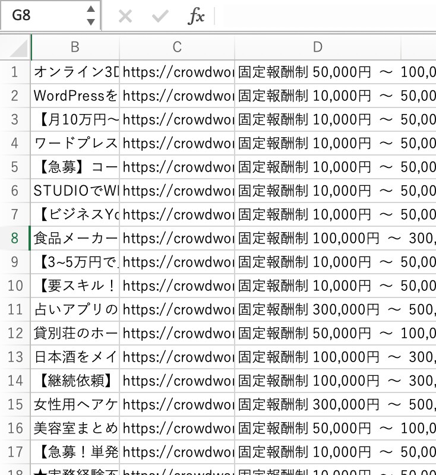Select cell D8 '固定報酬制 100,000円'
The image size is (436, 475).
click(318, 238)
